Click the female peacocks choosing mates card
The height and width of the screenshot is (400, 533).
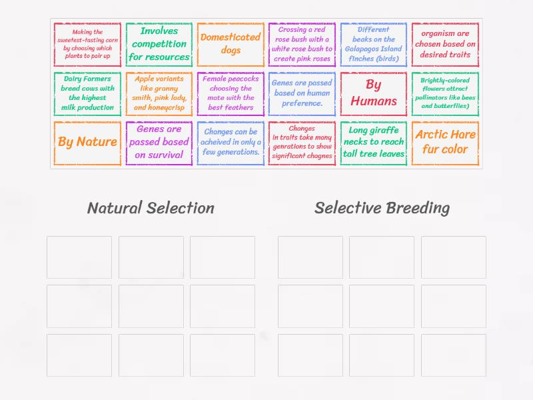[x=230, y=94]
